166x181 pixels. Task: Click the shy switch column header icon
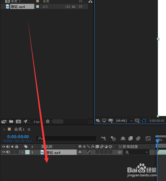(80, 146)
